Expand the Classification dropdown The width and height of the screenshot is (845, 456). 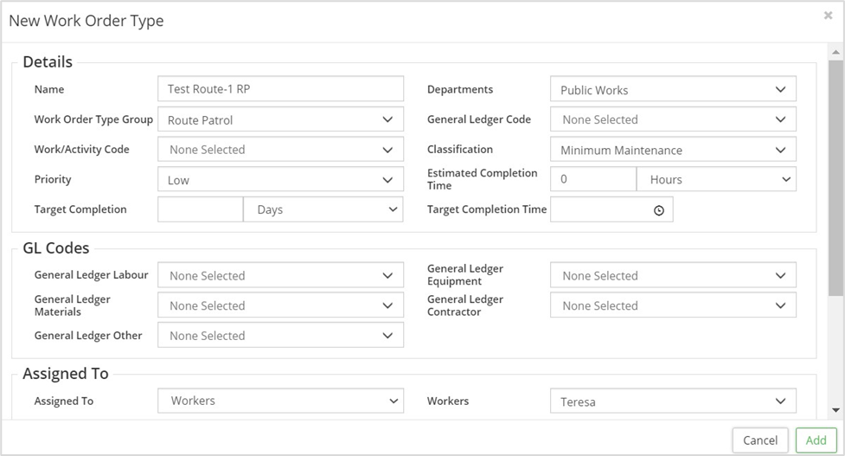(673, 150)
